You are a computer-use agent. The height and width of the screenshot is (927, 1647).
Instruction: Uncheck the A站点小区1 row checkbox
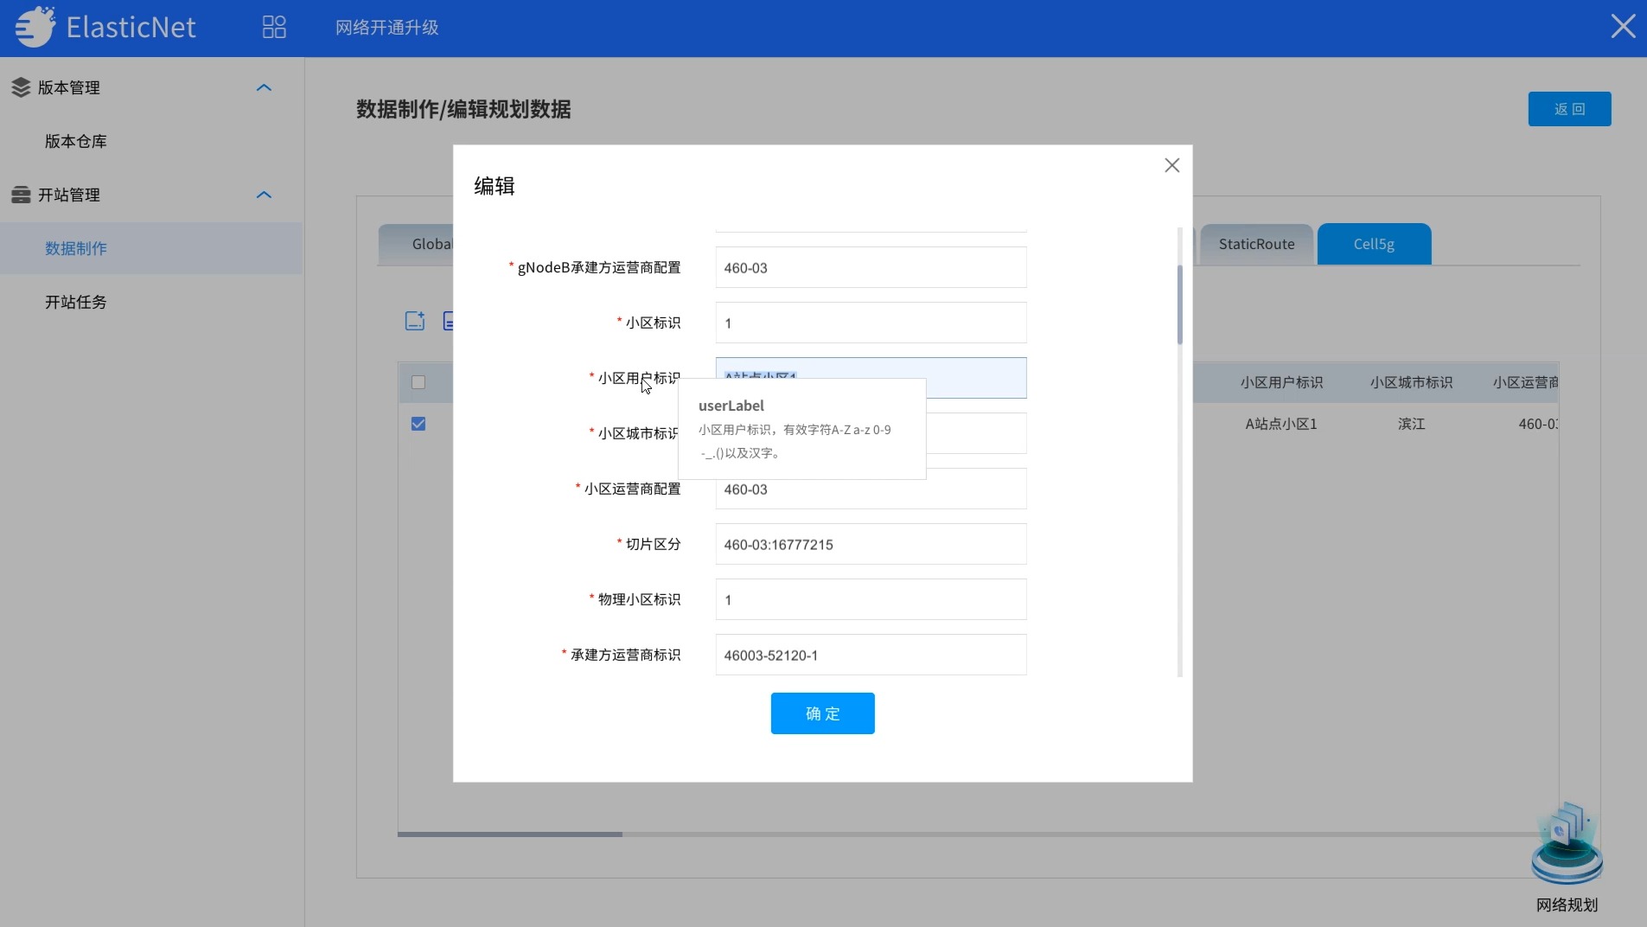pos(418,424)
